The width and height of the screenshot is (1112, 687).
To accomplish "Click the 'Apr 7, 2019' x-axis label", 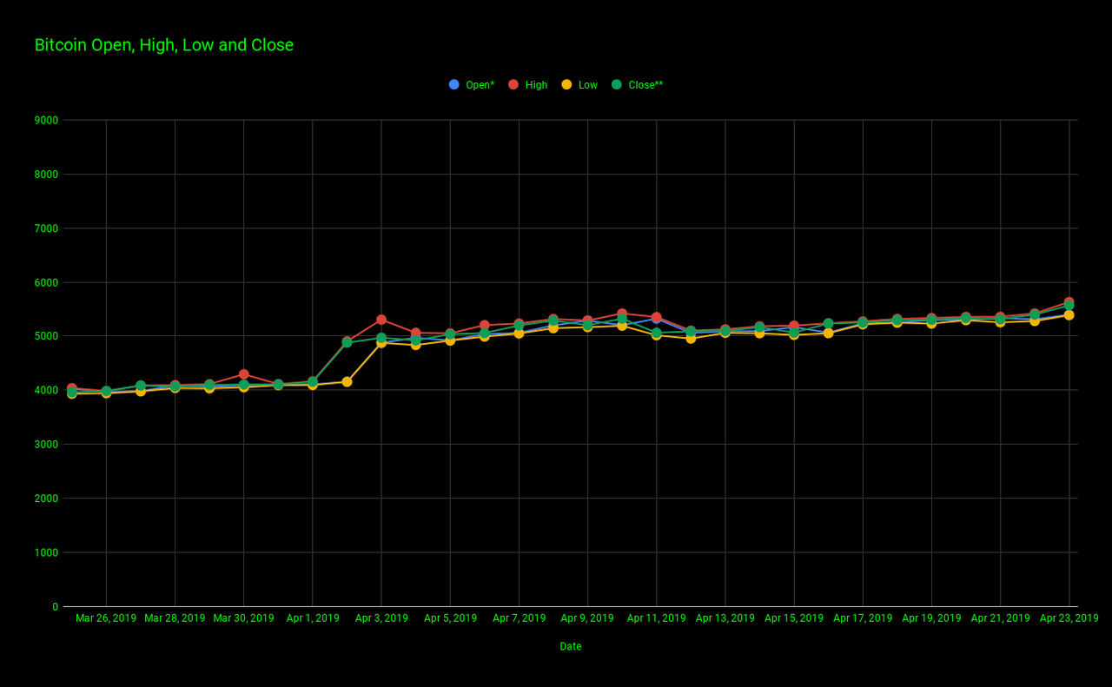I will click(520, 618).
